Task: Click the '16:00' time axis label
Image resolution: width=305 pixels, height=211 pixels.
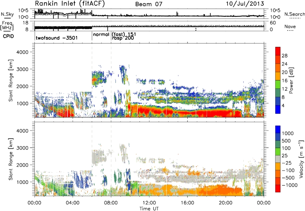Action: point(187,203)
